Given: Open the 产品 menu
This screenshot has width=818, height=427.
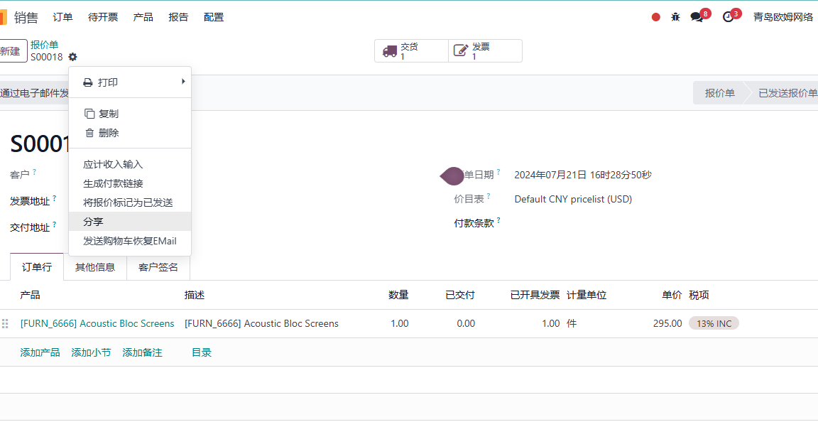Looking at the screenshot, I should coord(143,17).
